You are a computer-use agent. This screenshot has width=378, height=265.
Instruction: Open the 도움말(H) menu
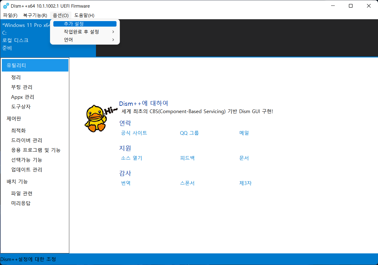tap(84, 15)
